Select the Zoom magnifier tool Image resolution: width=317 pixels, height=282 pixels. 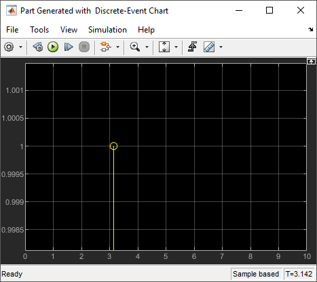tap(135, 47)
